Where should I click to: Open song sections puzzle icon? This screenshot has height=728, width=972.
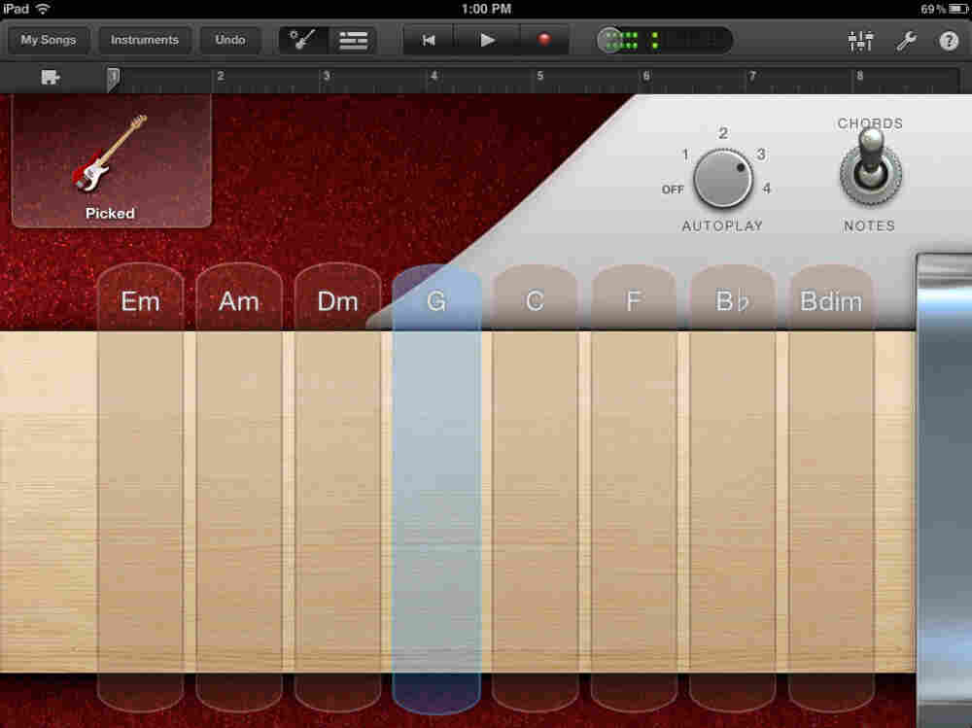pyautogui.click(x=50, y=78)
